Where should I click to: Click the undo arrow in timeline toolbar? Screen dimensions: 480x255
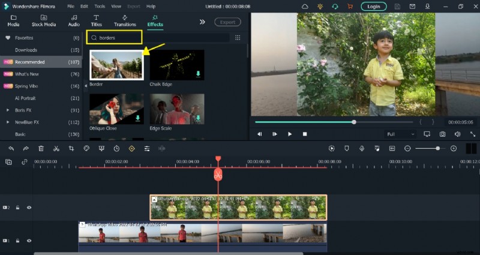11,148
